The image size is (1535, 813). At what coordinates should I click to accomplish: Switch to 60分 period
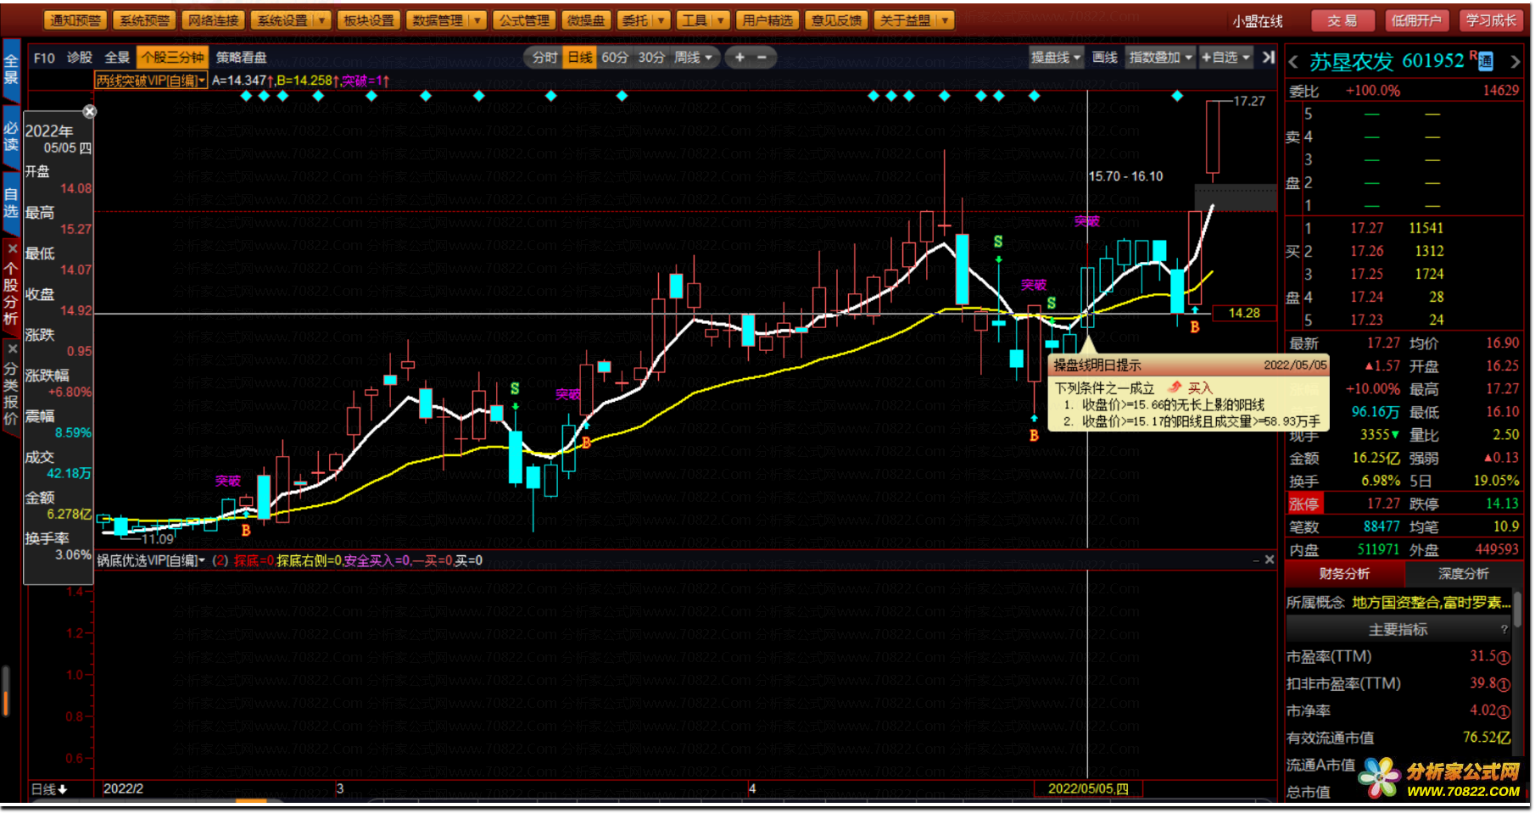tap(616, 58)
